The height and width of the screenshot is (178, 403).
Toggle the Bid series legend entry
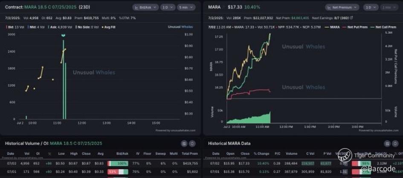click(x=16, y=27)
